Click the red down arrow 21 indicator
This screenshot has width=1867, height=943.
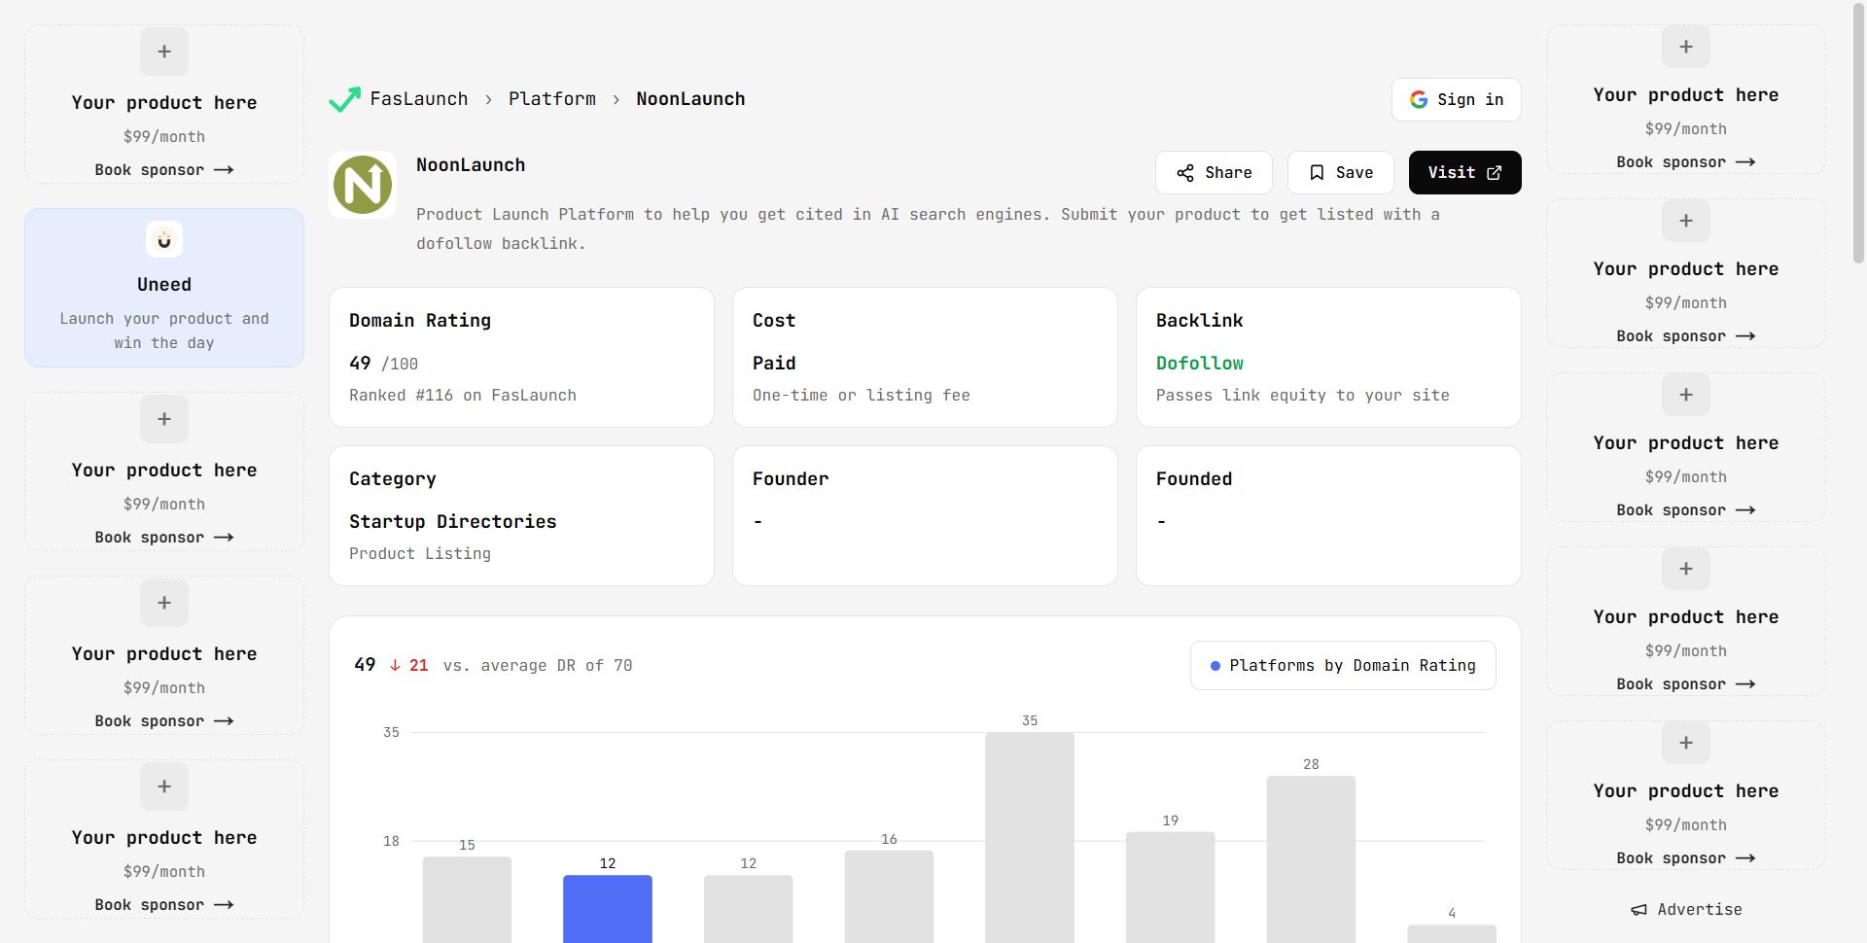point(409,666)
